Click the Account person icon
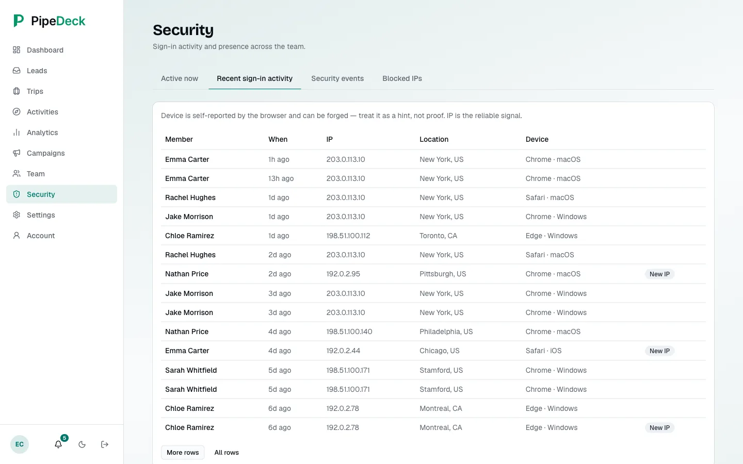 (17, 236)
